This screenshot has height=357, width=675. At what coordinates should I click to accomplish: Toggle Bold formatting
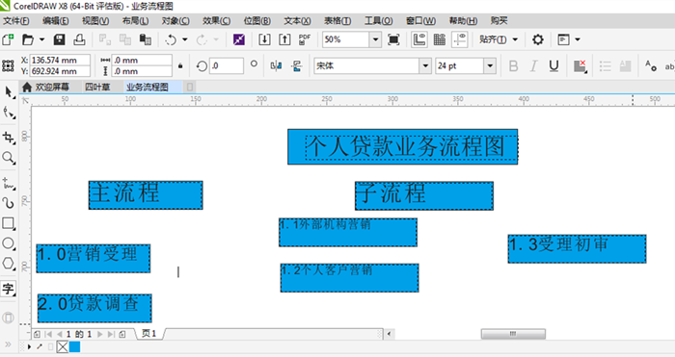(513, 66)
